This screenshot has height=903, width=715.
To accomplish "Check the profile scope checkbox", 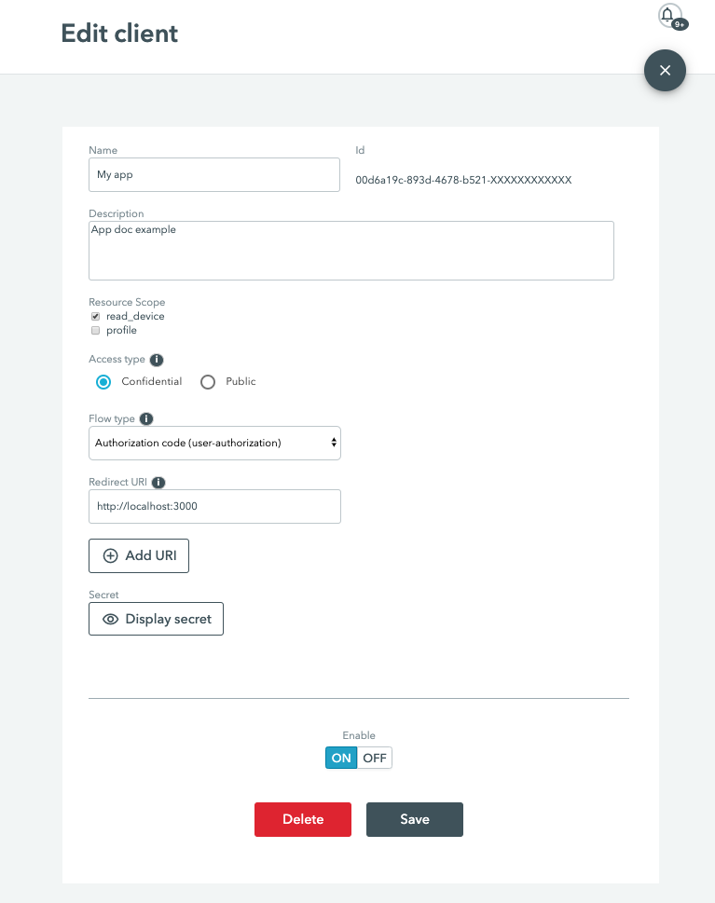I will pyautogui.click(x=96, y=331).
